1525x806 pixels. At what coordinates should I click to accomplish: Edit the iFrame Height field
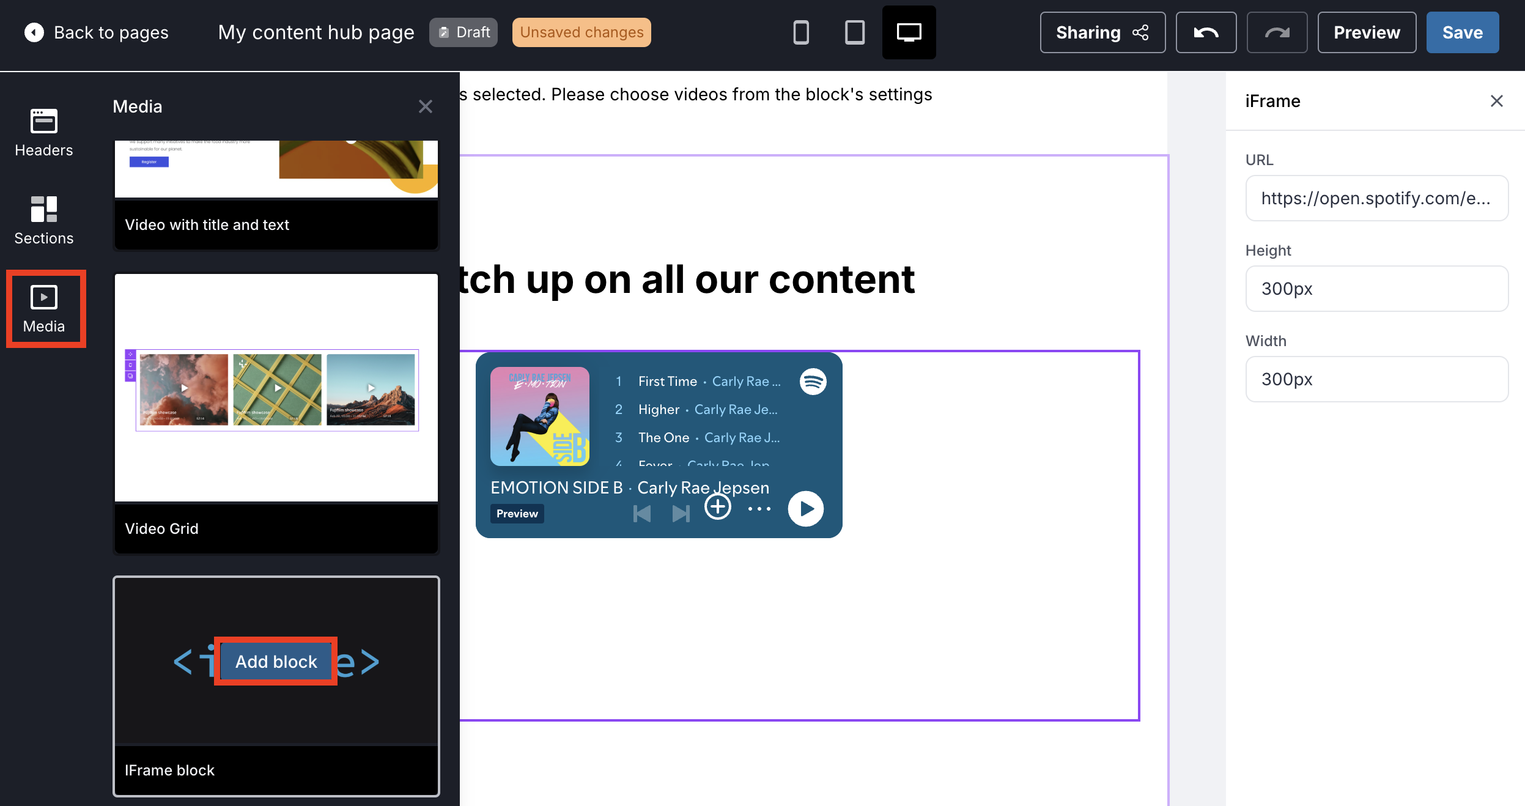tap(1376, 289)
